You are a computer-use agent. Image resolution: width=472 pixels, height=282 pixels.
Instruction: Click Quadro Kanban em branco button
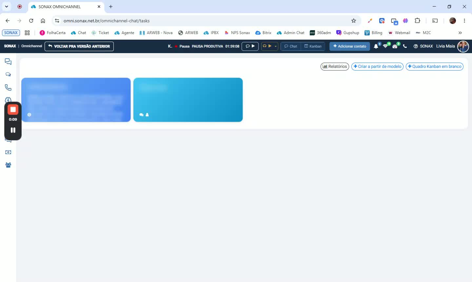[435, 67]
